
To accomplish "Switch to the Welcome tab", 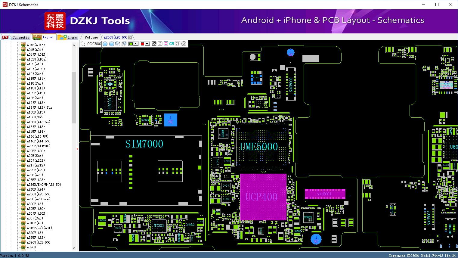I will point(91,37).
